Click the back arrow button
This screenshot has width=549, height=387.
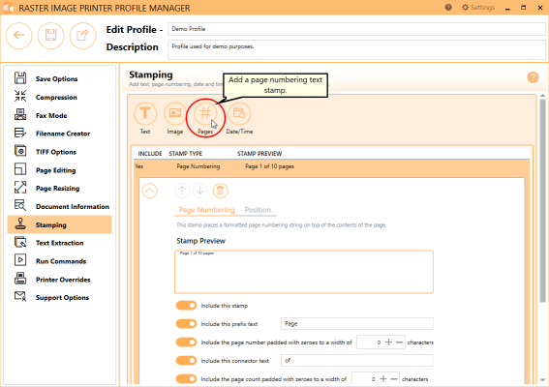(x=19, y=36)
